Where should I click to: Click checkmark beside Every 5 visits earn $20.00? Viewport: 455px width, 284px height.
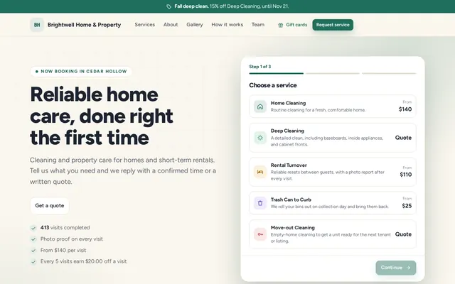[x=33, y=262]
